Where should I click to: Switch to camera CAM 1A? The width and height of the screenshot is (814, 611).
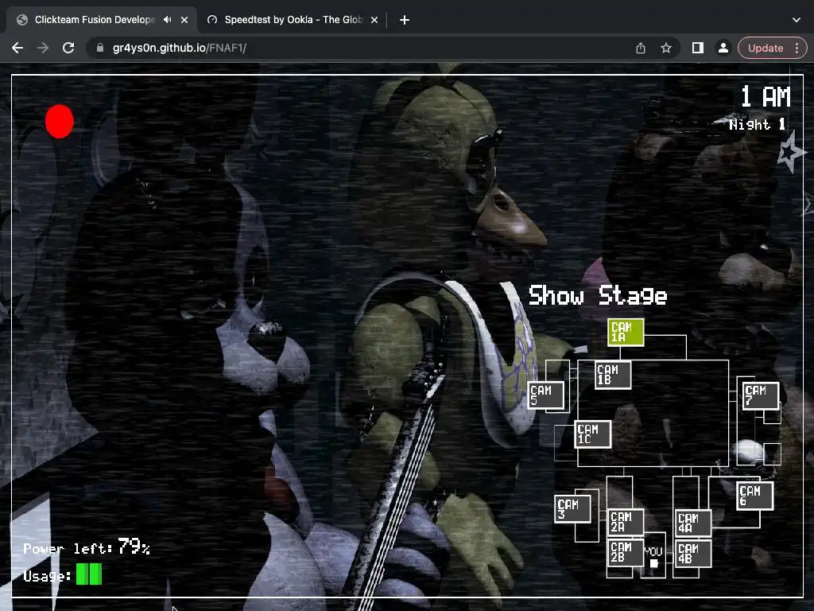[x=626, y=332]
